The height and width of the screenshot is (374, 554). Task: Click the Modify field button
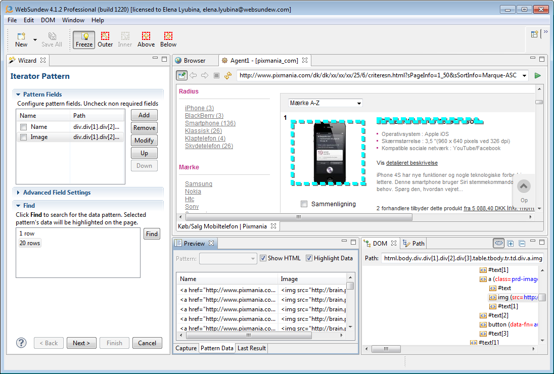tap(144, 141)
